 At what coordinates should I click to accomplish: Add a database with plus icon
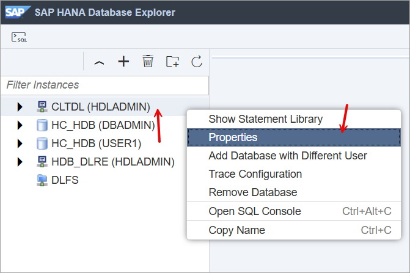tap(123, 62)
